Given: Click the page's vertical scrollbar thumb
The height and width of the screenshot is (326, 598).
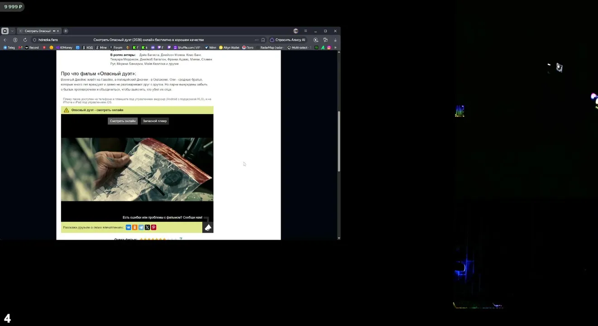Looking at the screenshot, I should point(339,141).
